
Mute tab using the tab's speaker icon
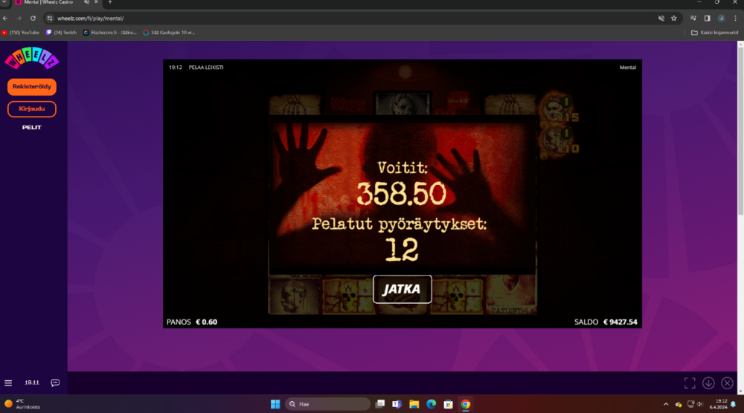[x=86, y=2]
